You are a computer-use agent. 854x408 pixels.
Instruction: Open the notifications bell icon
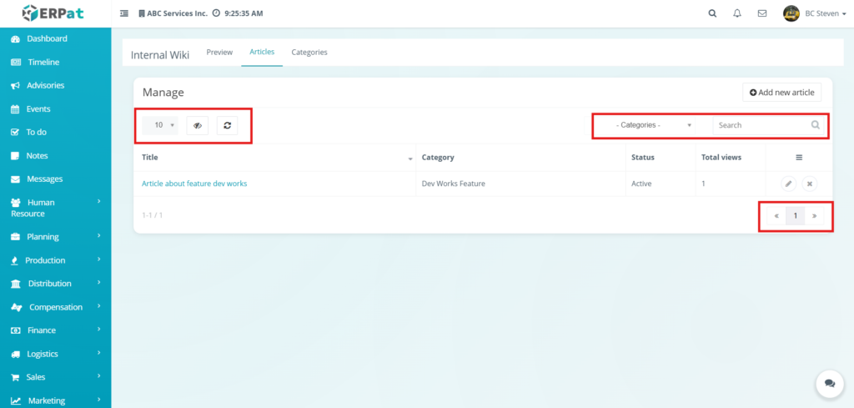(736, 13)
